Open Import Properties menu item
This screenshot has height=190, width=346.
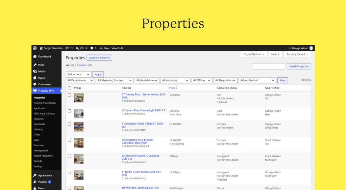(43, 156)
